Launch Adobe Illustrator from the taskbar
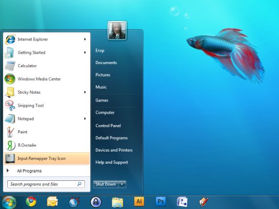 (x=139, y=201)
